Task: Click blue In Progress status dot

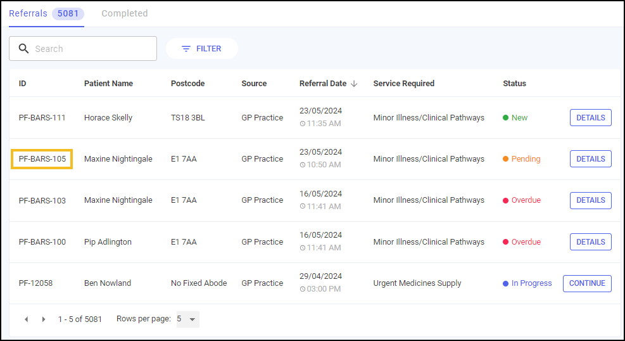Action: click(x=505, y=283)
